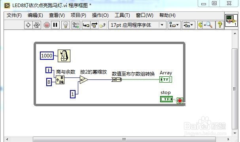Select the Number To Boolean Array node
240x142 pixels.
click(117, 79)
